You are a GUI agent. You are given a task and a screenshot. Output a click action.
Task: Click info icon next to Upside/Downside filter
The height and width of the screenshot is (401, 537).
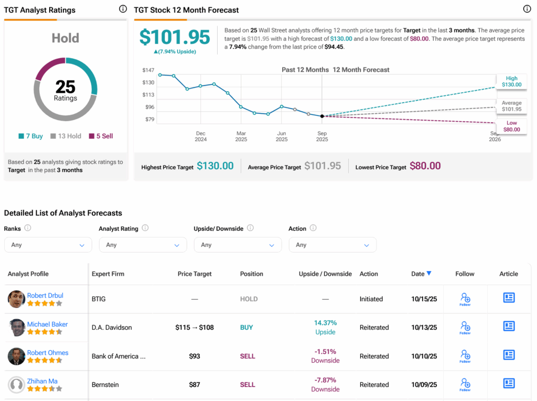pos(250,228)
